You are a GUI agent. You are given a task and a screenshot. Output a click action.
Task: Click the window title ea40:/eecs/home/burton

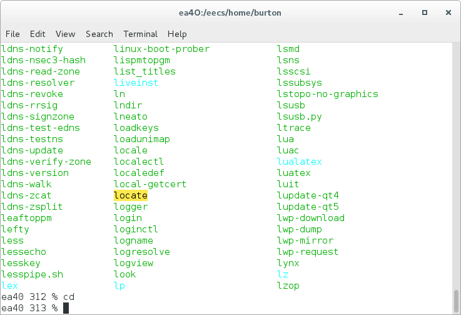coord(230,13)
